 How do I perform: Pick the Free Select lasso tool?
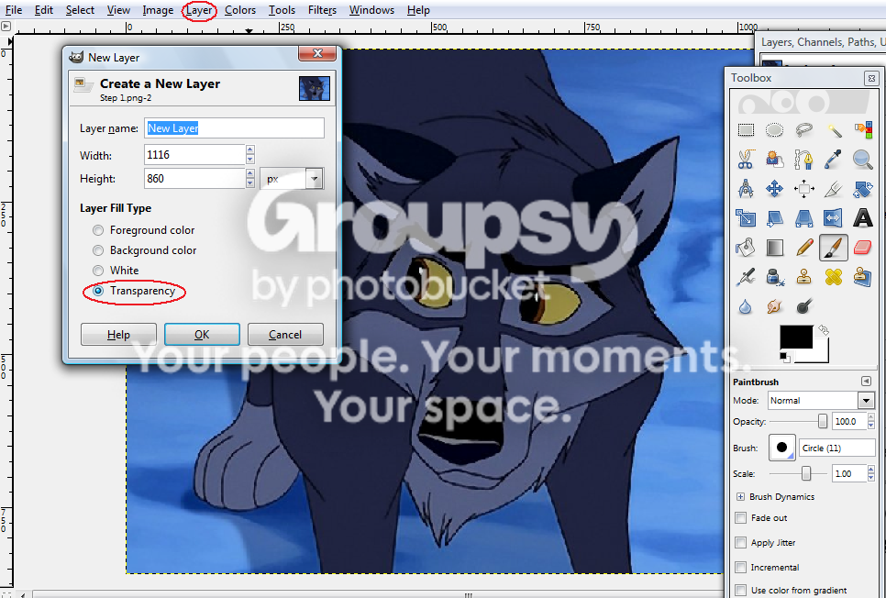tap(804, 130)
